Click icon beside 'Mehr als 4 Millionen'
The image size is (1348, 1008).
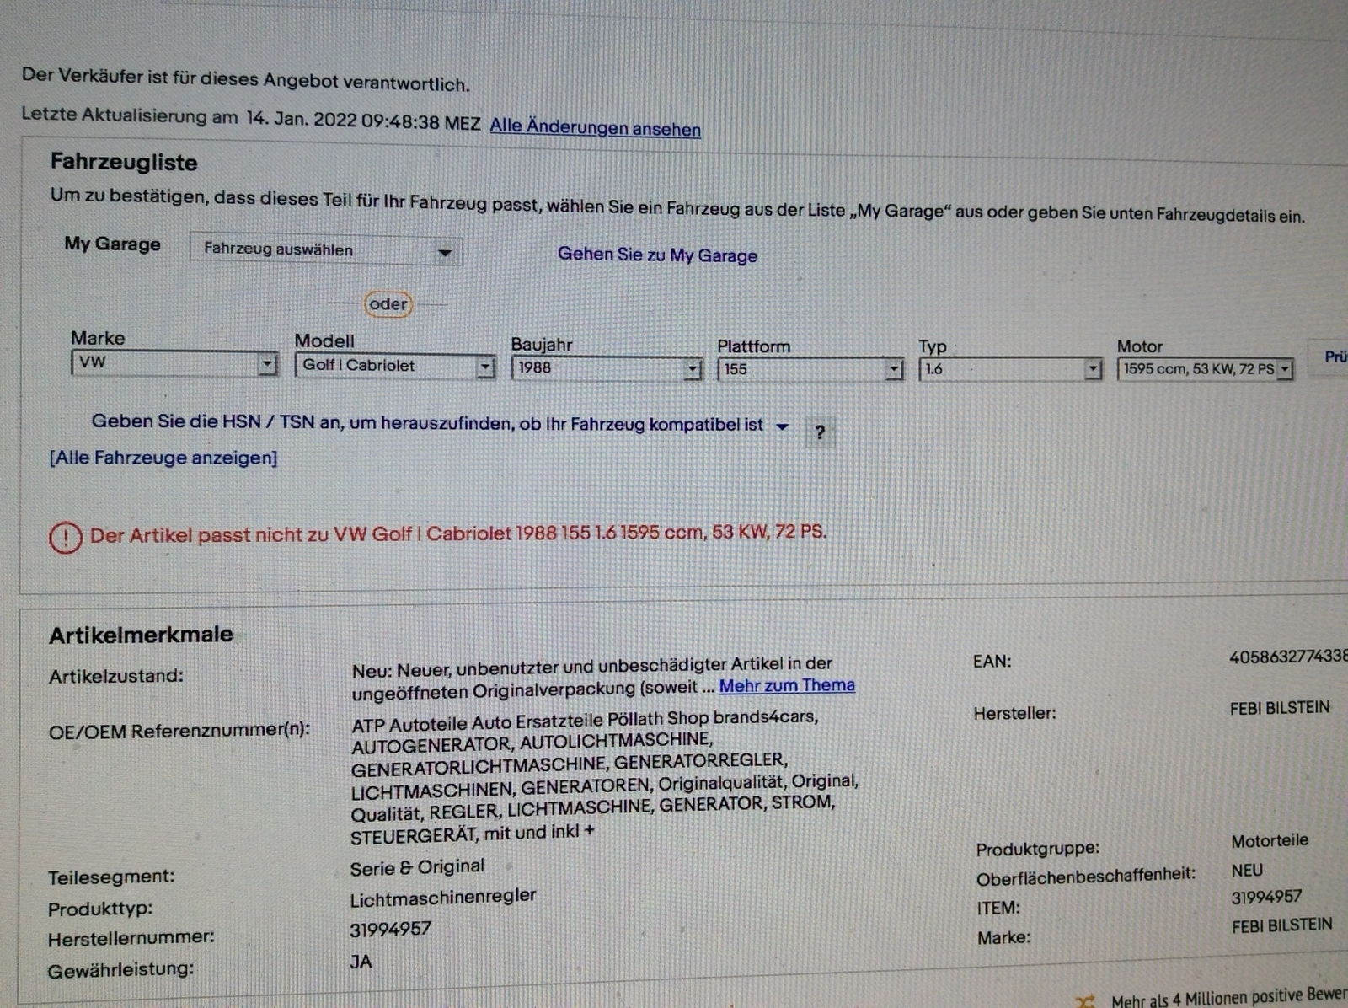[x=1085, y=1001]
